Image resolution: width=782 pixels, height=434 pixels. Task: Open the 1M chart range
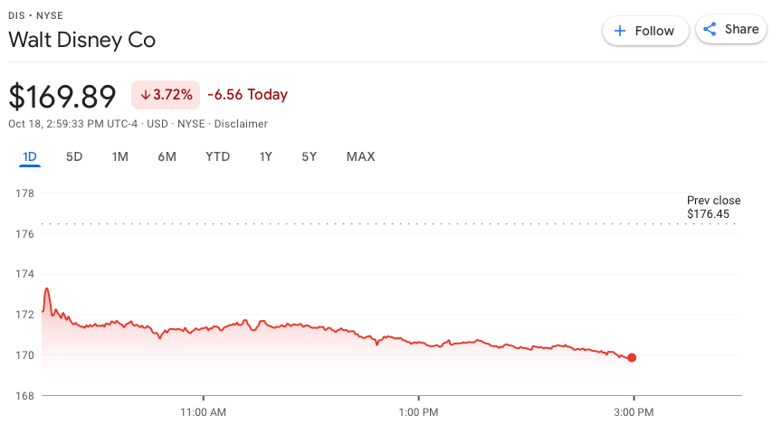coord(119,156)
